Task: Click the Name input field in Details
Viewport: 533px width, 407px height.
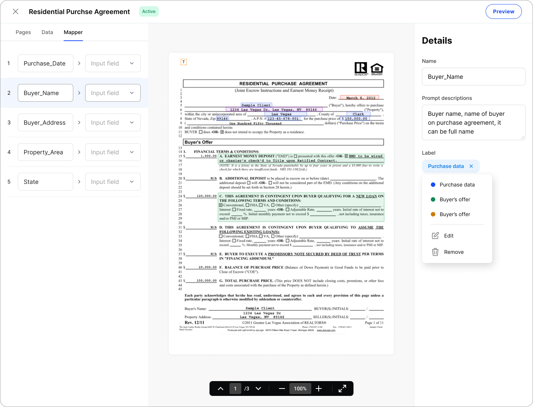Action: 473,77
